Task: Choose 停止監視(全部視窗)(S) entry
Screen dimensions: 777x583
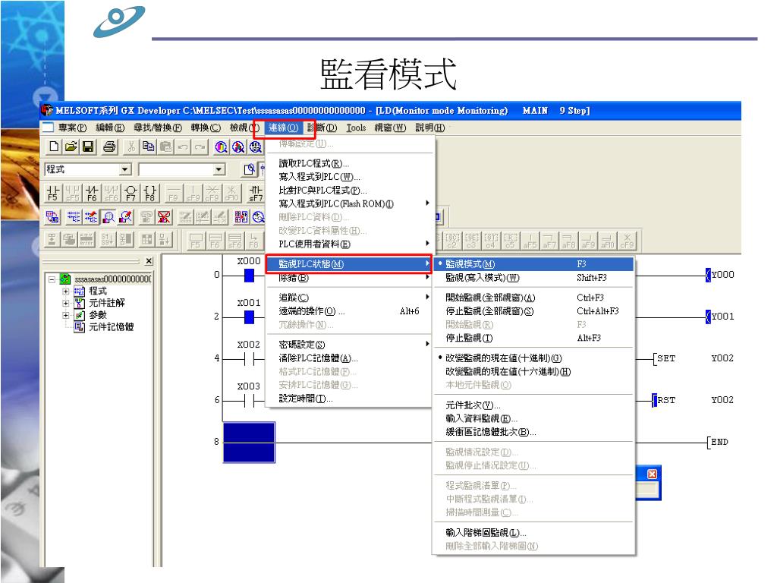Action: [x=533, y=311]
